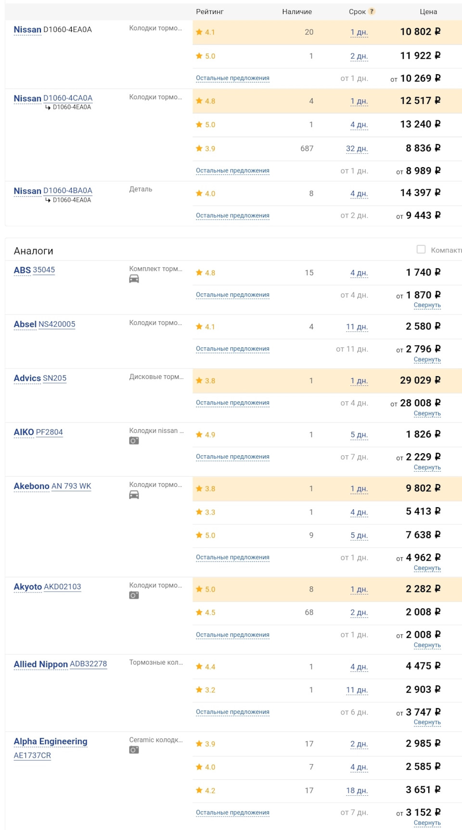Enable the Компактно checkbox in Аналоги

point(421,250)
